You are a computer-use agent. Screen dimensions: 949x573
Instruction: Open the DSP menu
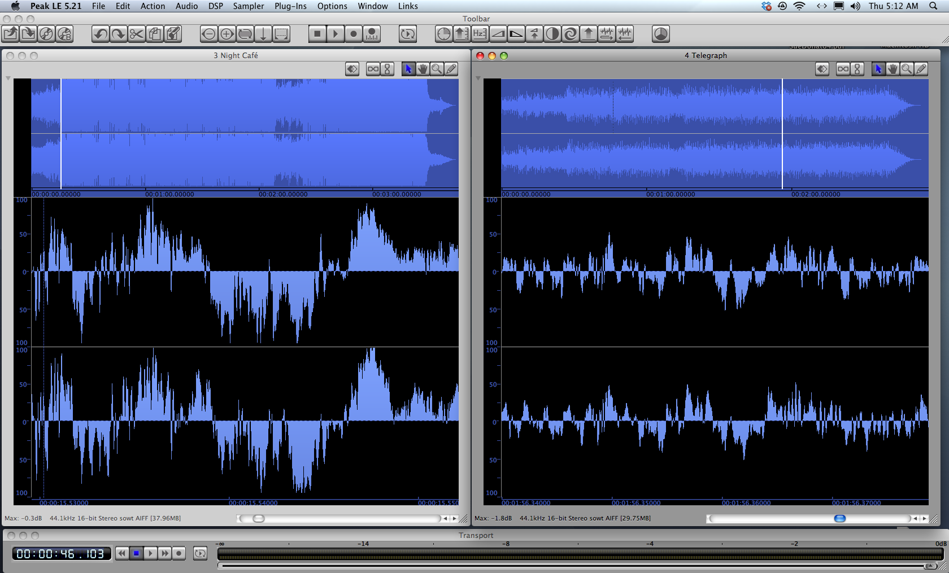215,6
